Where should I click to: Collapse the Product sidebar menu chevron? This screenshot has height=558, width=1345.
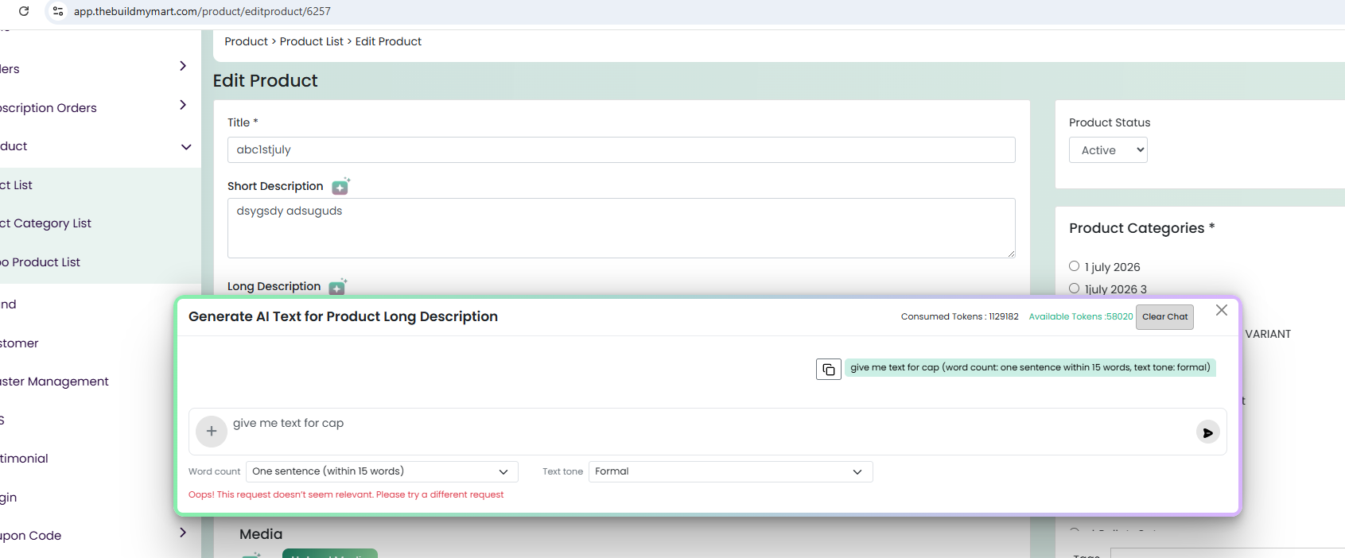(186, 147)
